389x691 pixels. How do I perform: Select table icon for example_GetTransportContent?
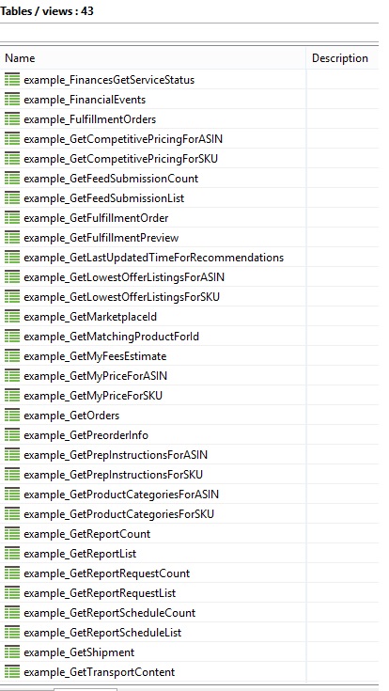coord(12,672)
